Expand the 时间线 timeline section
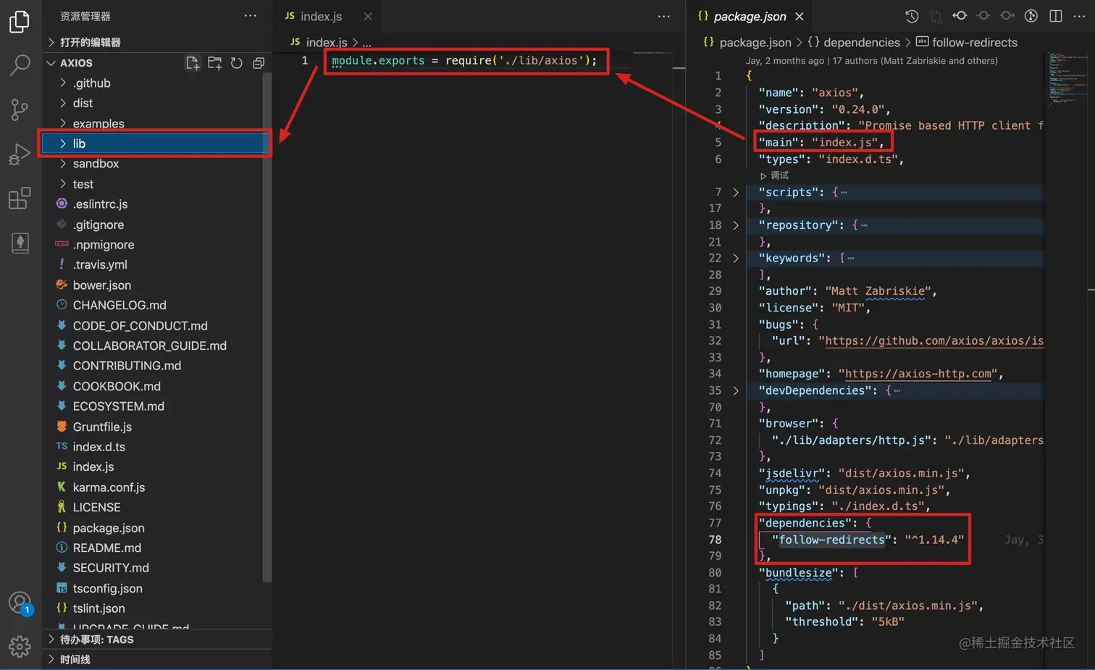Viewport: 1095px width, 670px height. pos(51,659)
